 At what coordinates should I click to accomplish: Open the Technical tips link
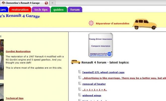(15, 98)
